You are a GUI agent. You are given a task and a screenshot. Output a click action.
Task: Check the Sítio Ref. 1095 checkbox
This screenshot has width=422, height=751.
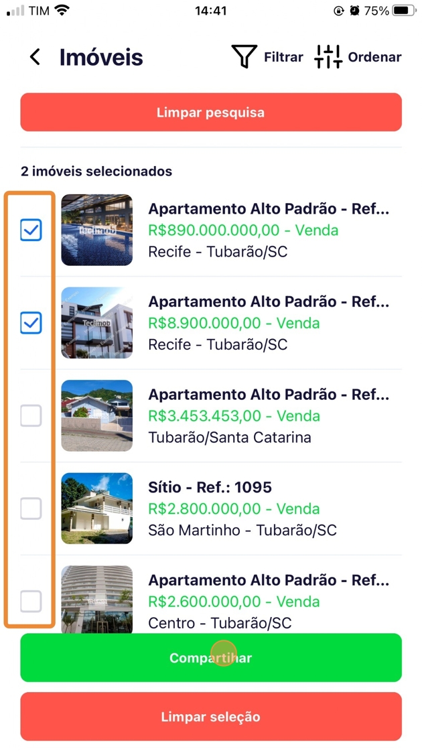(x=31, y=509)
